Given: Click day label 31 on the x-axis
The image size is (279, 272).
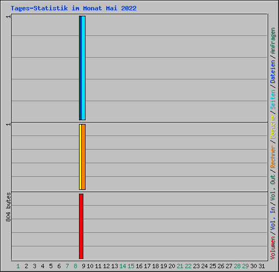Looking at the screenshot, I should pyautogui.click(x=262, y=266).
